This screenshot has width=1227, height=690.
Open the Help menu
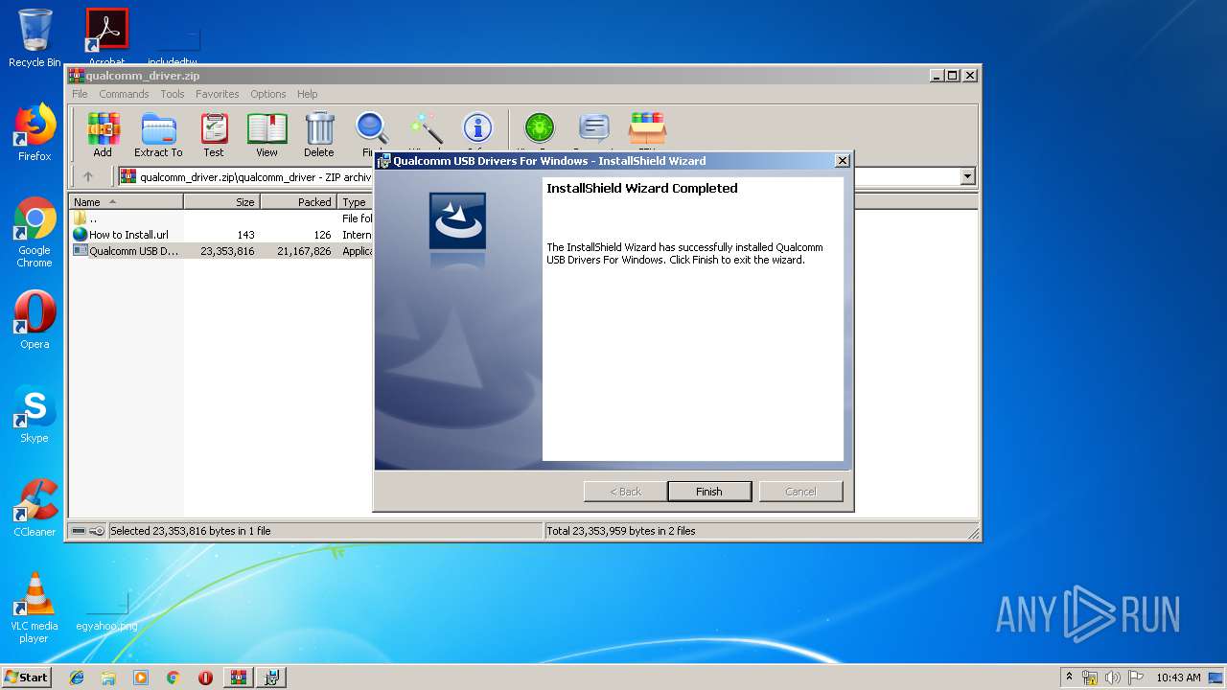pos(307,94)
